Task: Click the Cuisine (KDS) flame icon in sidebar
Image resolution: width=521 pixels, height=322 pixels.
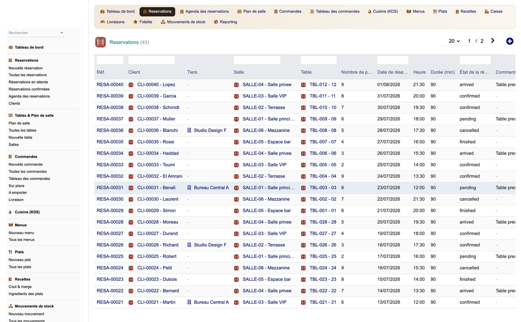Action: click(x=10, y=212)
